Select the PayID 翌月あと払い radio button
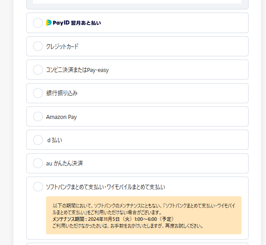 coord(38,23)
